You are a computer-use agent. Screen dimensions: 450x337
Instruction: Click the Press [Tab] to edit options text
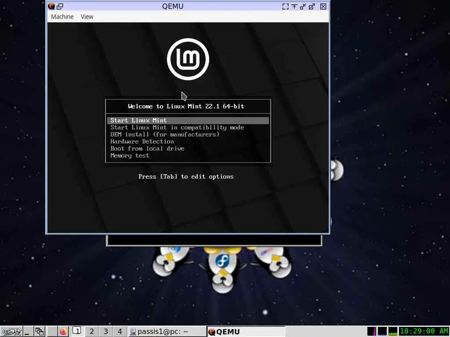pyautogui.click(x=186, y=176)
